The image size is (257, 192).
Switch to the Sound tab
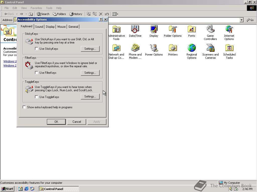(x=39, y=26)
